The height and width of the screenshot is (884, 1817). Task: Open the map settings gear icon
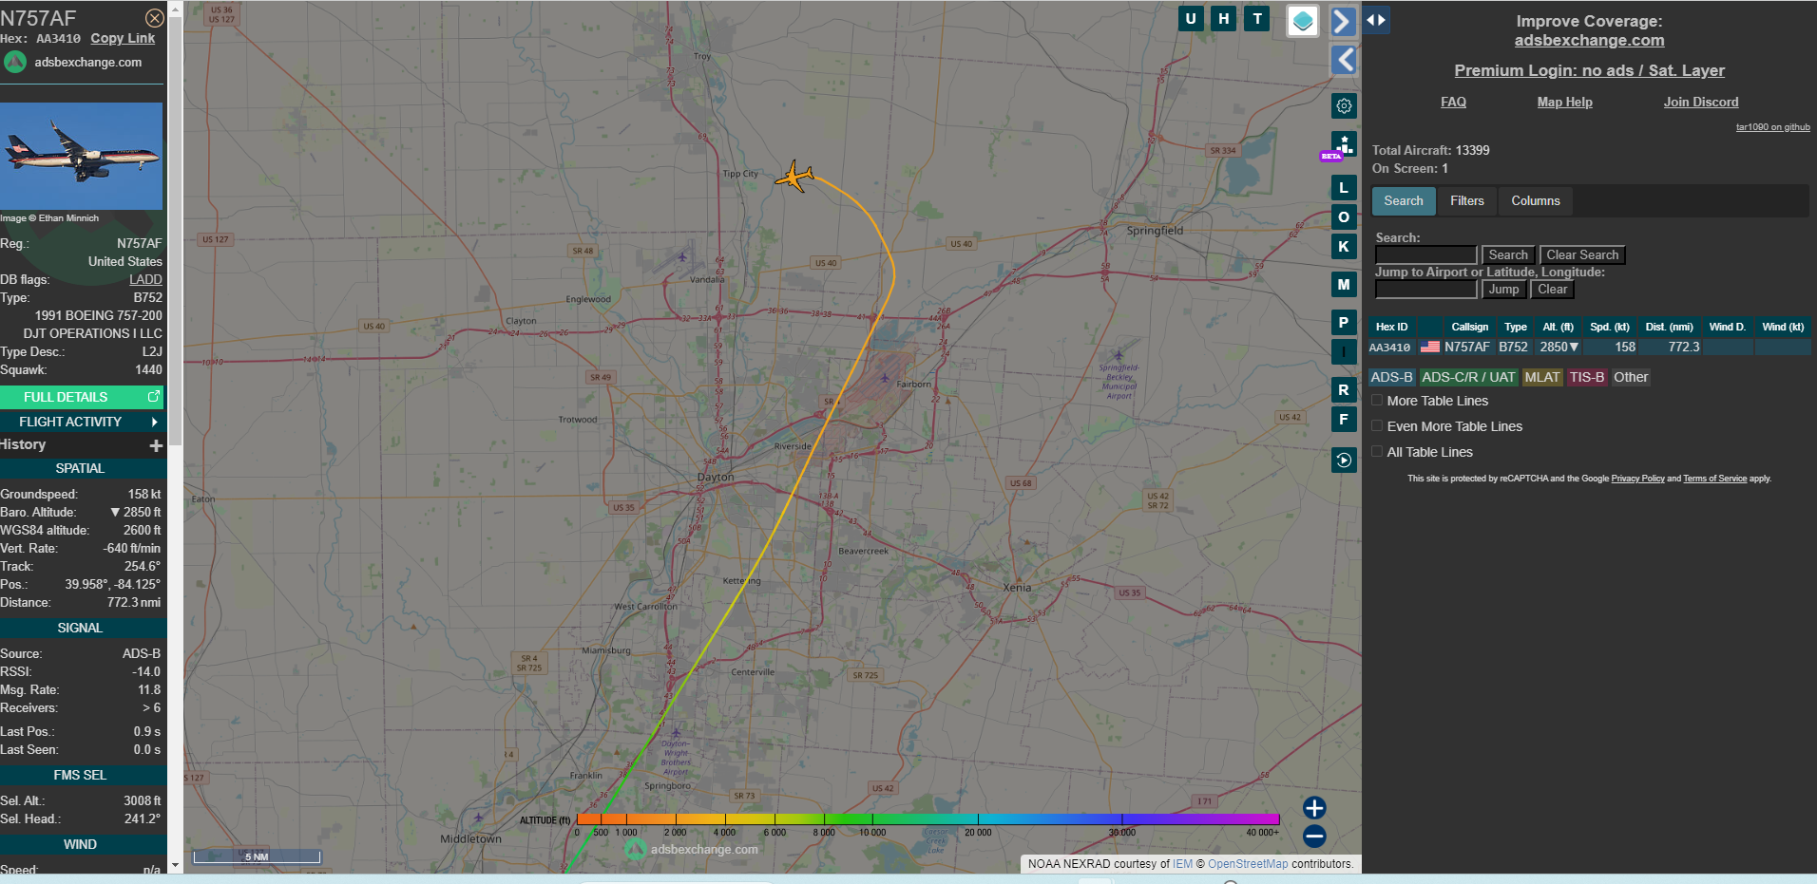pos(1344,105)
